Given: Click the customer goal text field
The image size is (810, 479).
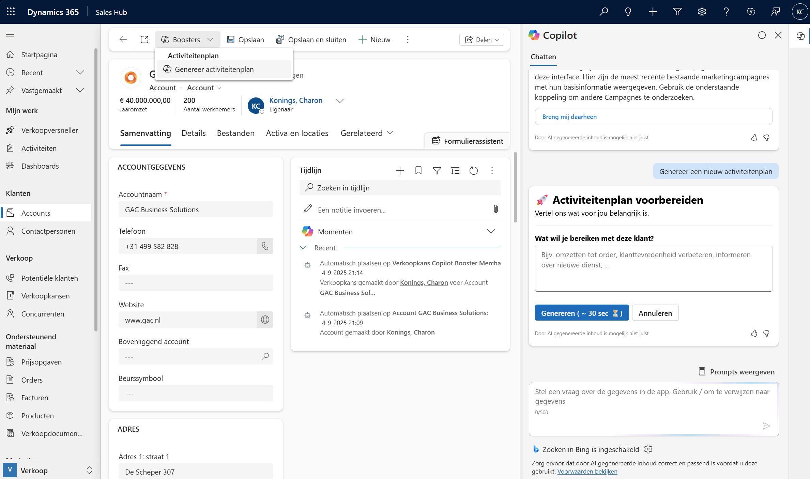Looking at the screenshot, I should click(653, 268).
